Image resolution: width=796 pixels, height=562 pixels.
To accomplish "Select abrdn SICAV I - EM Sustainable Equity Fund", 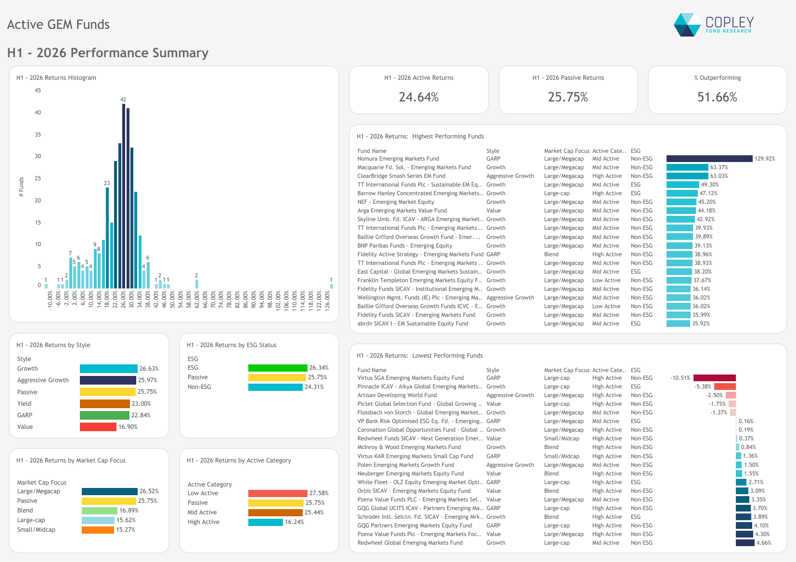I will [413, 324].
